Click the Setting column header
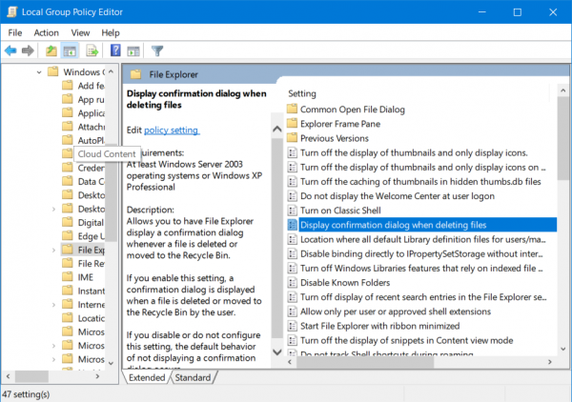572x402 pixels. point(302,94)
